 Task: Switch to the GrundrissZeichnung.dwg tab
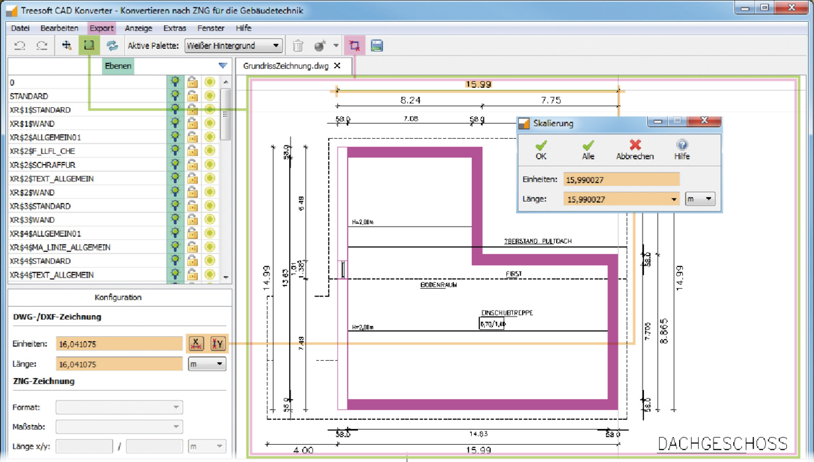click(x=286, y=66)
